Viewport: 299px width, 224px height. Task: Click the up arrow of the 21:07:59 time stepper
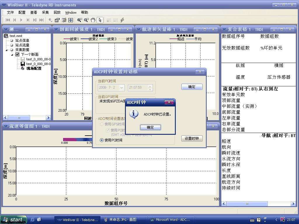pyautogui.click(x=150, y=86)
